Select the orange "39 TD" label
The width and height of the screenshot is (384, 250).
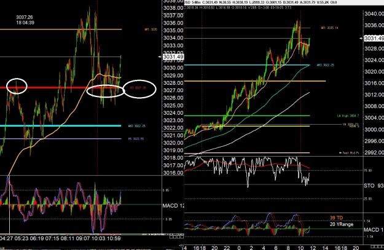click(x=336, y=217)
